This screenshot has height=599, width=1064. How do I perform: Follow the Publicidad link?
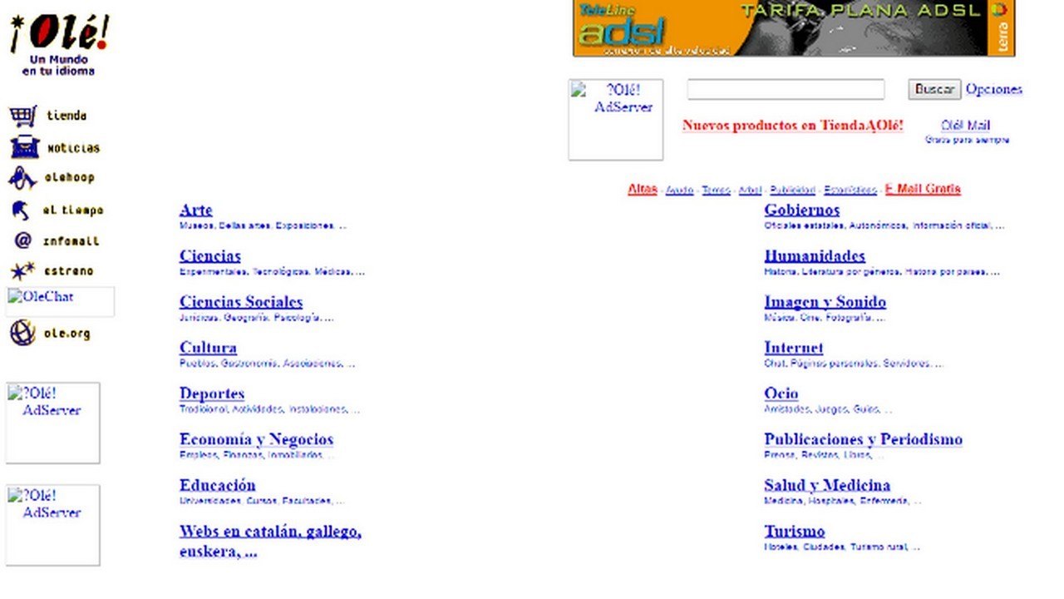point(792,190)
